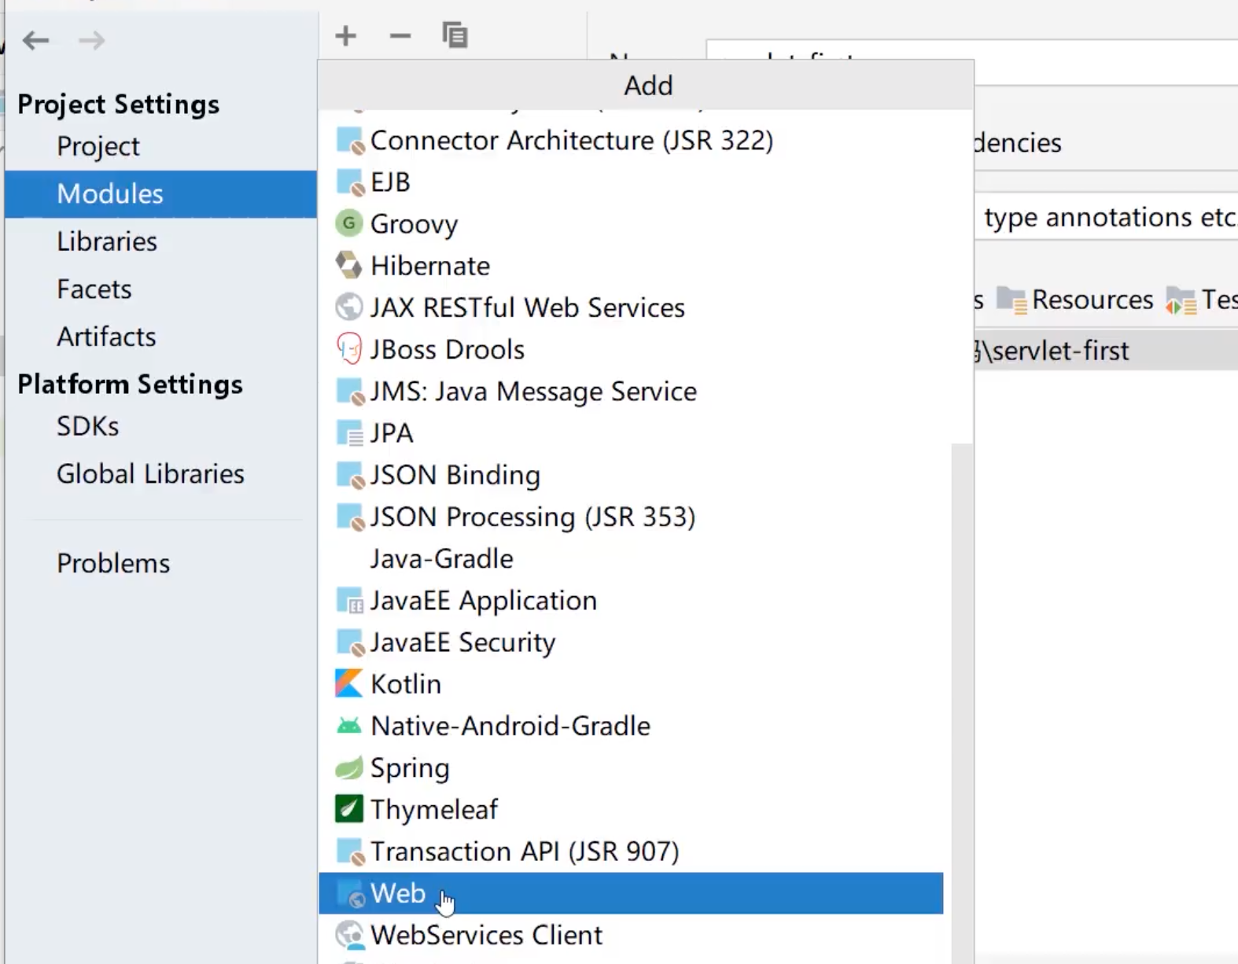Select the Kotlin icon entry
Screen dimensions: 1238x964
click(348, 684)
